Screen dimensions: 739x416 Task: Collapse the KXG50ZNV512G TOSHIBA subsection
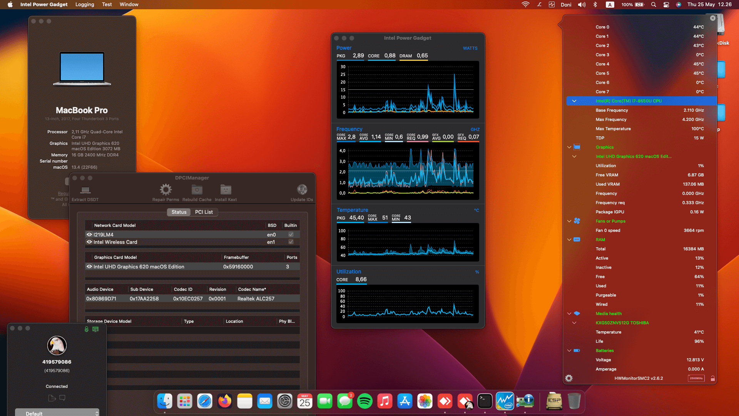tap(574, 323)
